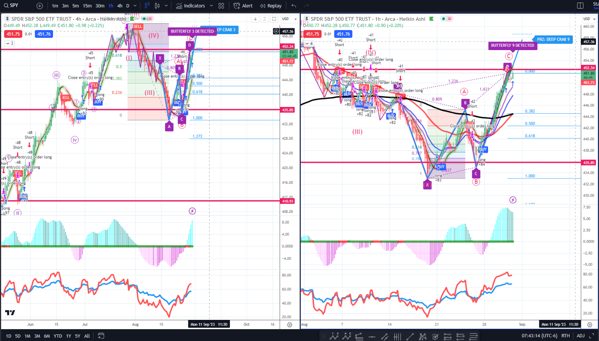Image resolution: width=599 pixels, height=341 pixels.
Task: Expand the timeframe interval dropdown
Action: (135, 6)
